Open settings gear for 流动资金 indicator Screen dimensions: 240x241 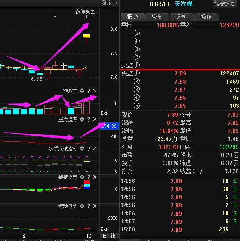(x=82, y=206)
